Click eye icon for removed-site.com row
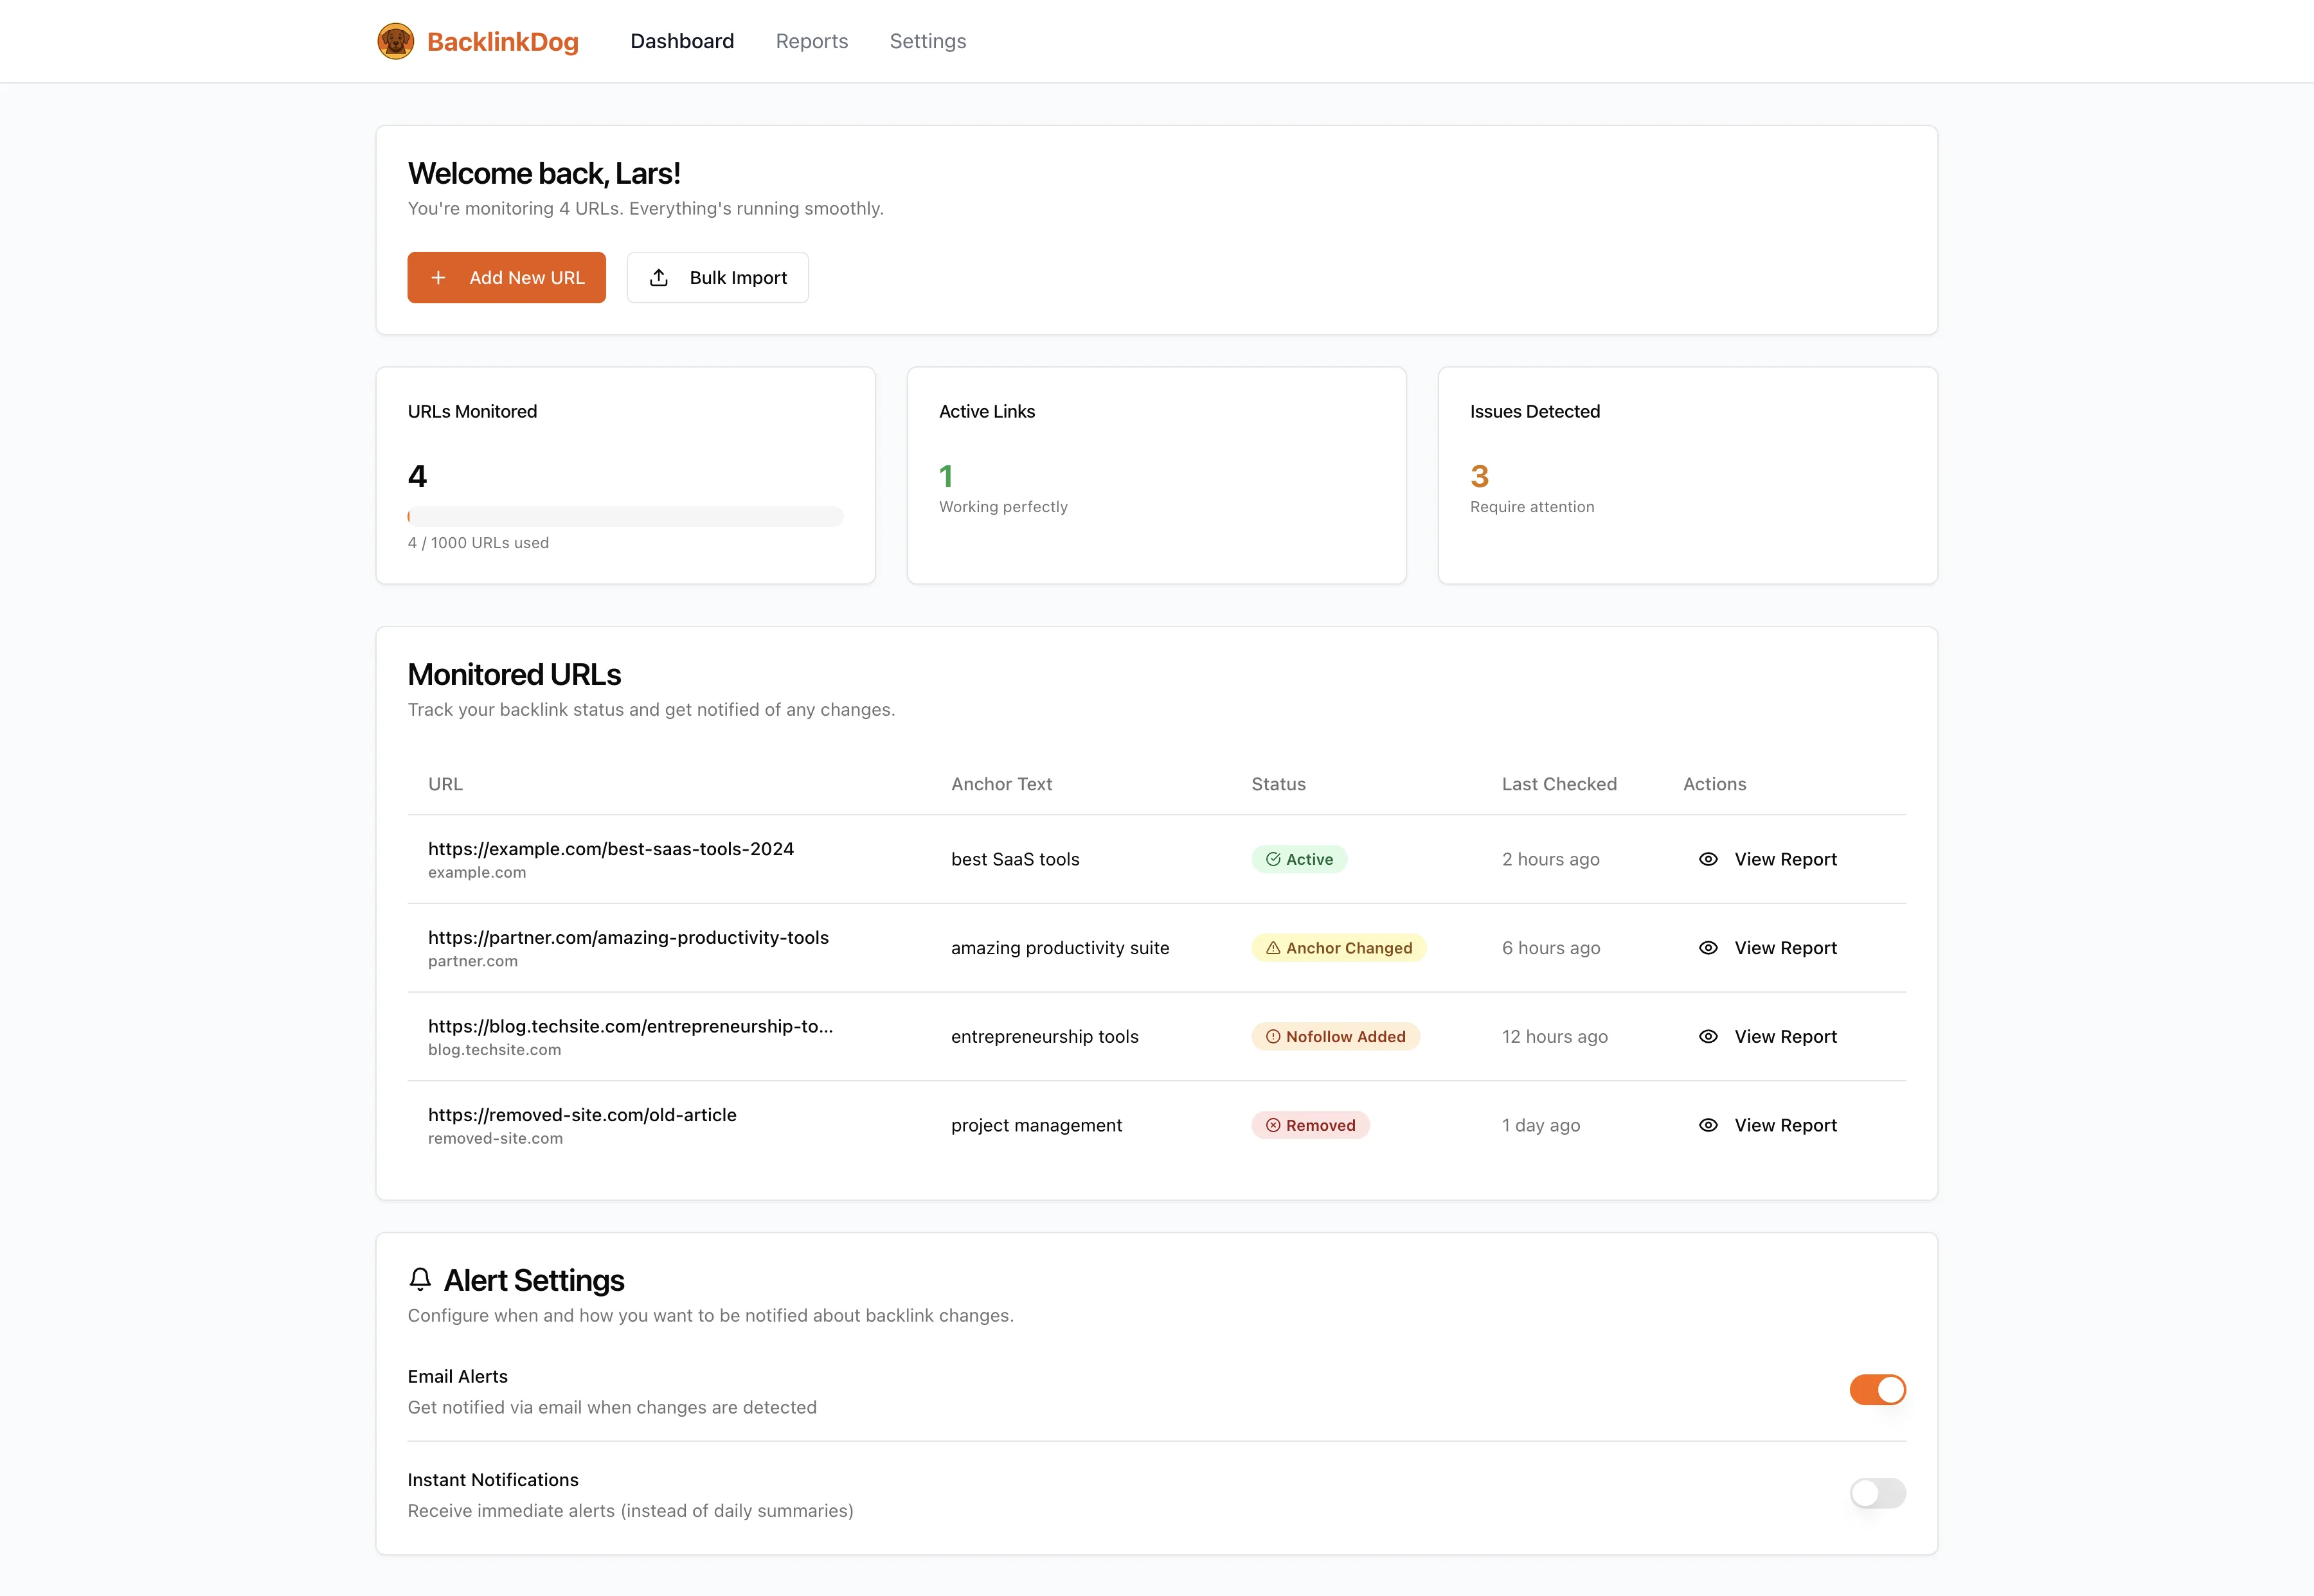This screenshot has height=1596, width=2314. pyautogui.click(x=1708, y=1125)
